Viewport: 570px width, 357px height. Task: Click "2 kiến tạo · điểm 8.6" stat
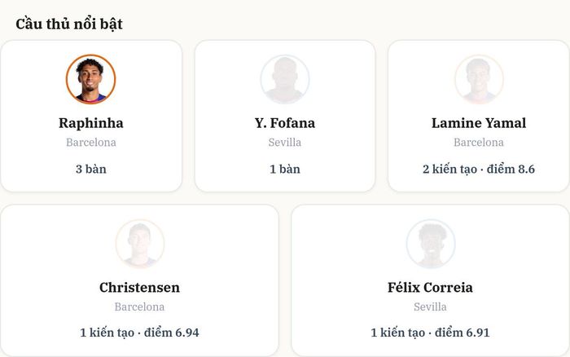[479, 170]
